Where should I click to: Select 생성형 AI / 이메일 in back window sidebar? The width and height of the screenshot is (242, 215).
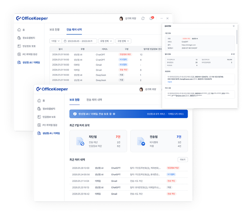click(x=29, y=62)
